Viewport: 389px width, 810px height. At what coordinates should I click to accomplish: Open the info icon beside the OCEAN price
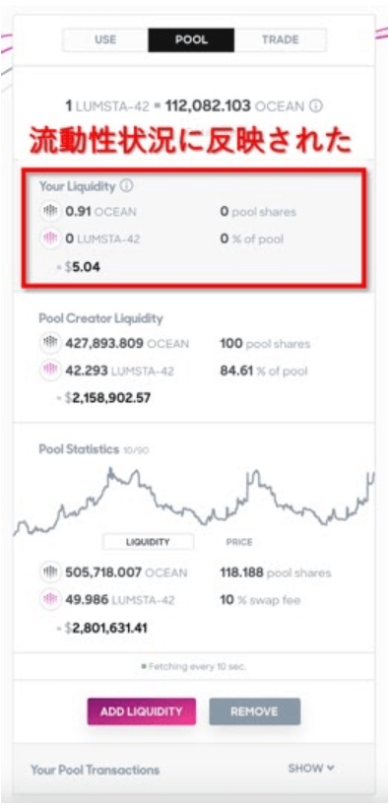pos(316,106)
